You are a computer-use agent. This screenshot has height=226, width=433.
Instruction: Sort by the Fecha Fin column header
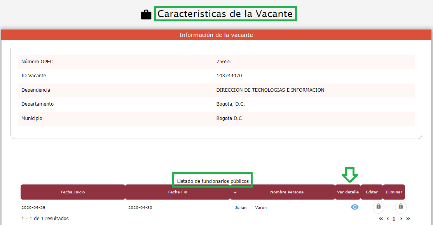[177, 192]
